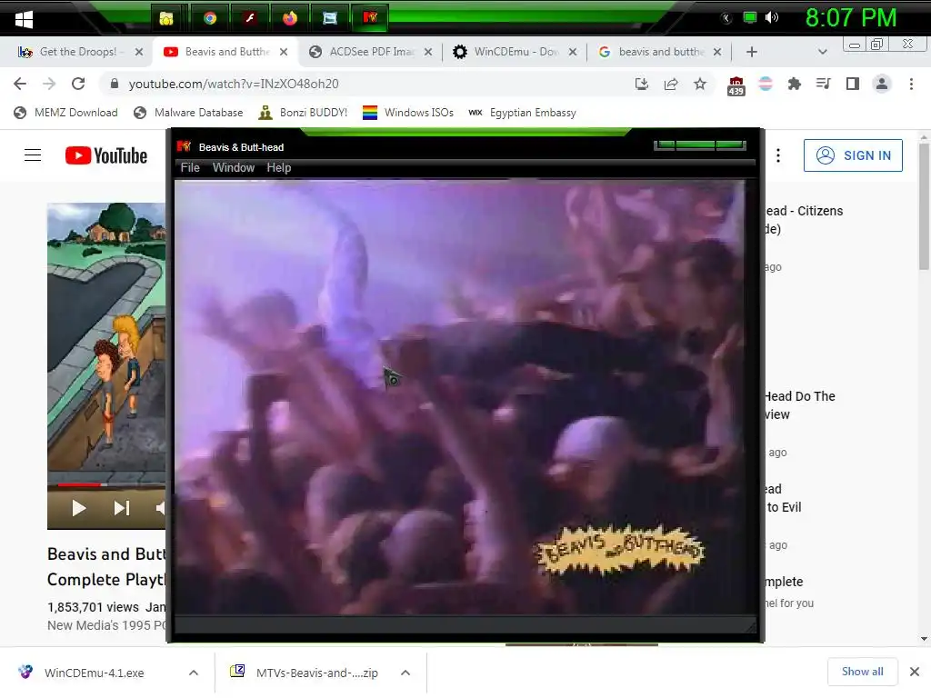Open the Help menu in Beavis & Butt-head
The height and width of the screenshot is (698, 931).
pos(278,167)
